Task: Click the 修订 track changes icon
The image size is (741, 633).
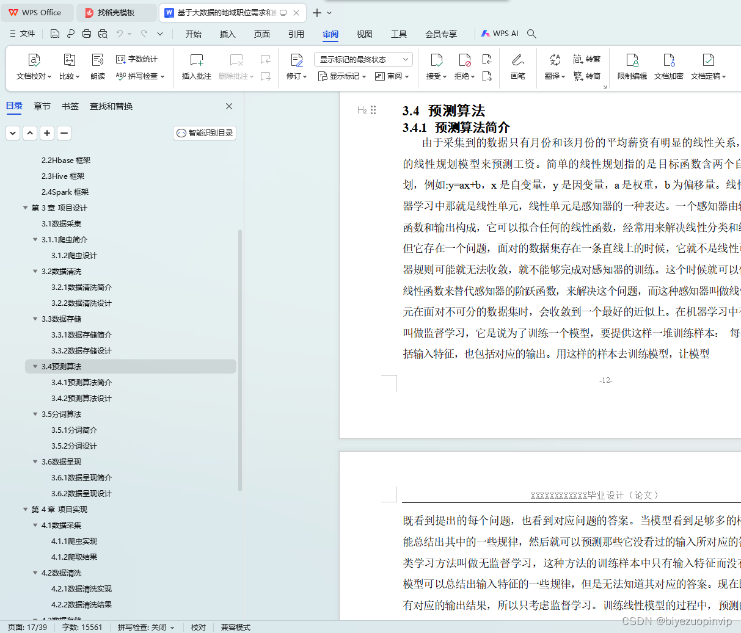Action: click(x=297, y=60)
